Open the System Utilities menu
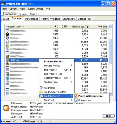This screenshot has width=117, height=124. (35, 9)
